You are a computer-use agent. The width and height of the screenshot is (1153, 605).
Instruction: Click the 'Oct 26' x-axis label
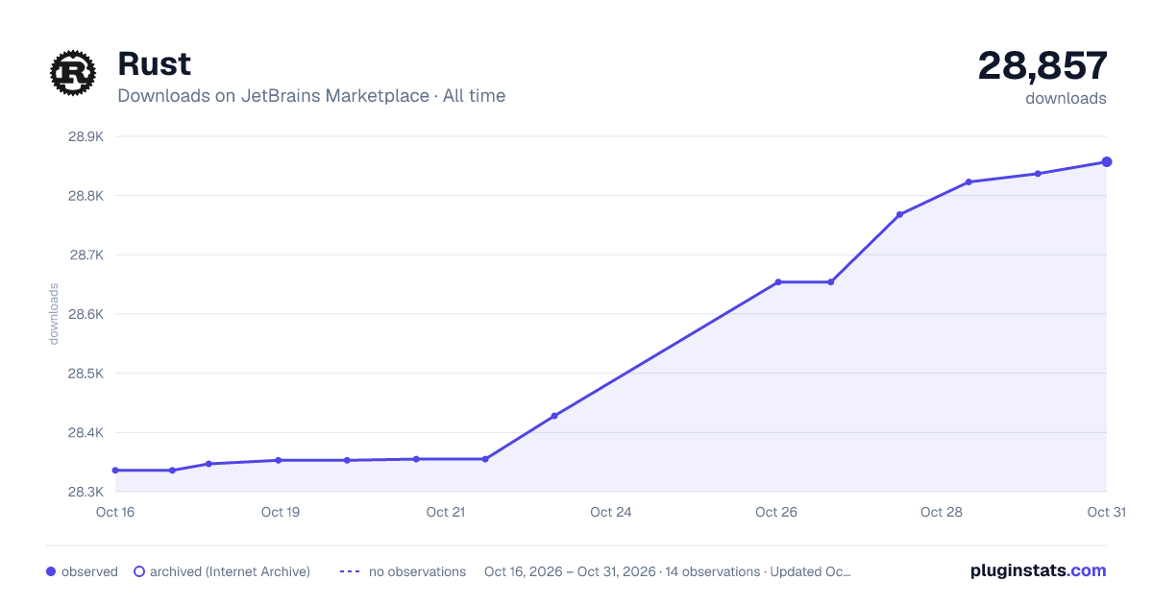[776, 512]
